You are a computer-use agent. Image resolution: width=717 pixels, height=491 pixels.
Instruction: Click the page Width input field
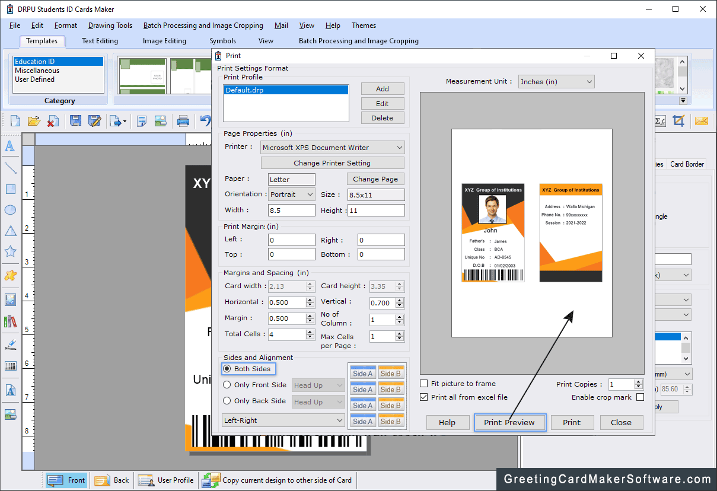[x=292, y=211]
